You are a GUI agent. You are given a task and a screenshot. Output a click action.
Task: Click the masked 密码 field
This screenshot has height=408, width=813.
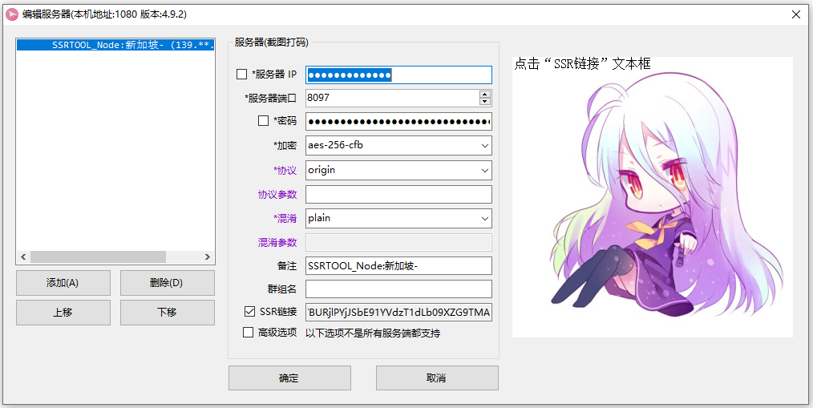(398, 121)
